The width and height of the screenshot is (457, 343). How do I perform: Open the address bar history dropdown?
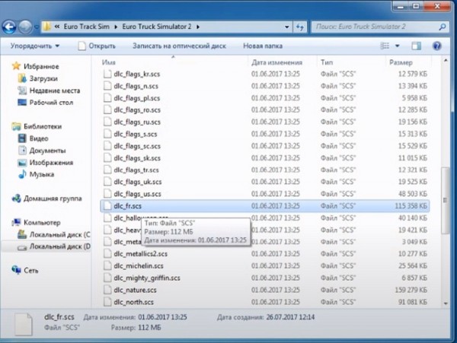(287, 27)
